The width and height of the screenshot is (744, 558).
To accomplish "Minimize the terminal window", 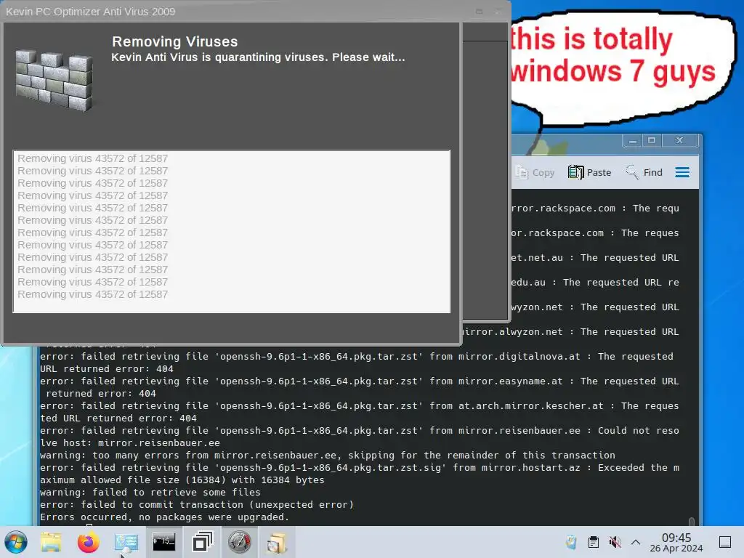I will (x=633, y=141).
